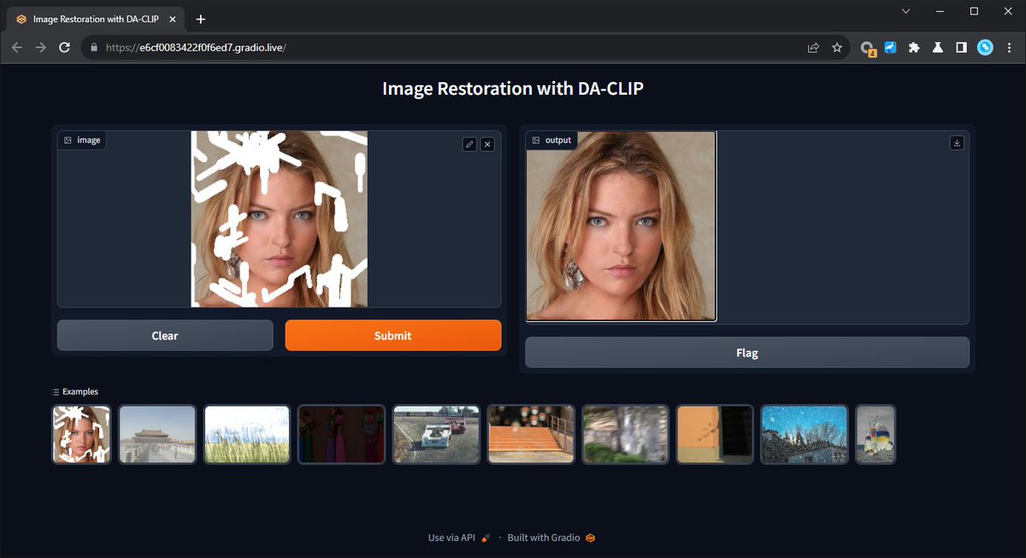1026x558 pixels.
Task: Click the orange Submit button
Action: pos(393,336)
